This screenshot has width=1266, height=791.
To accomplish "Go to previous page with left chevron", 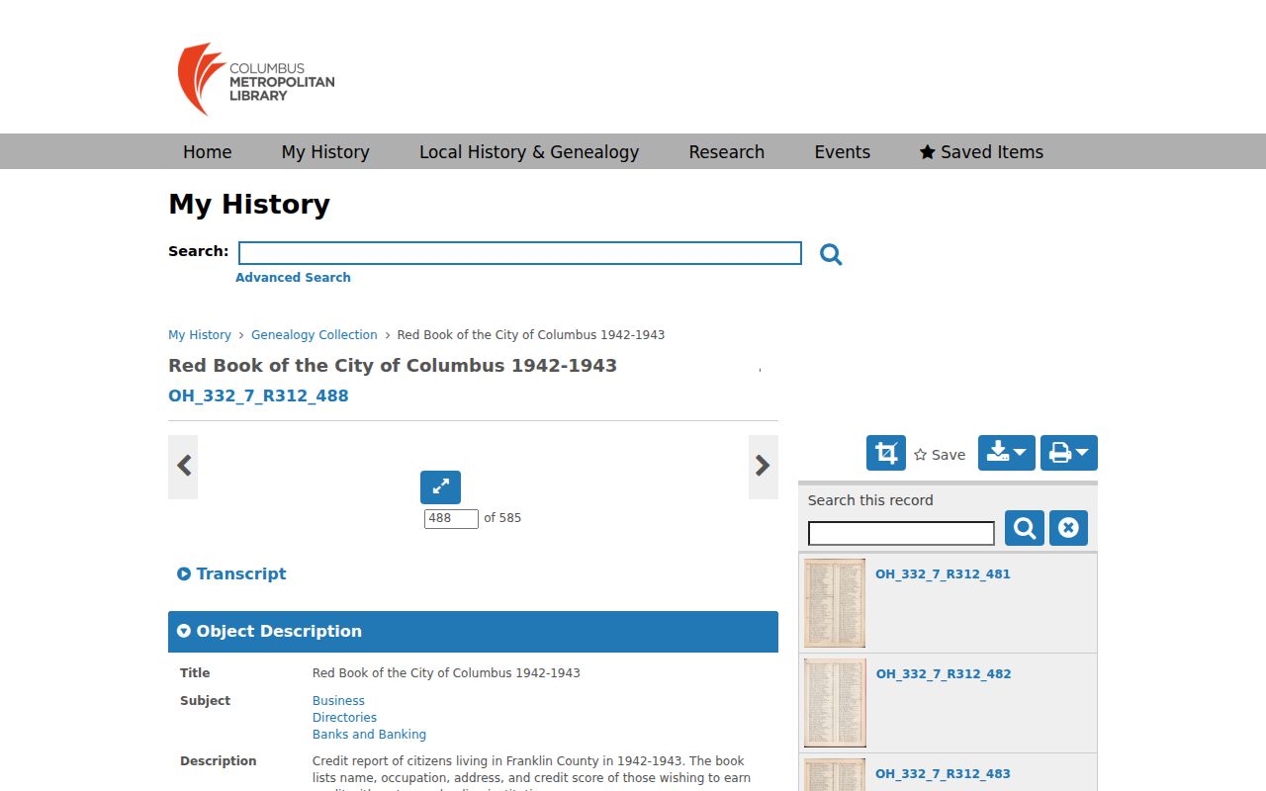I will click(183, 467).
